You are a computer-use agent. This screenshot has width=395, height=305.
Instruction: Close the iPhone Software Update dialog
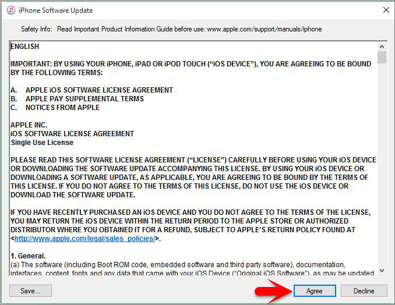(386, 10)
